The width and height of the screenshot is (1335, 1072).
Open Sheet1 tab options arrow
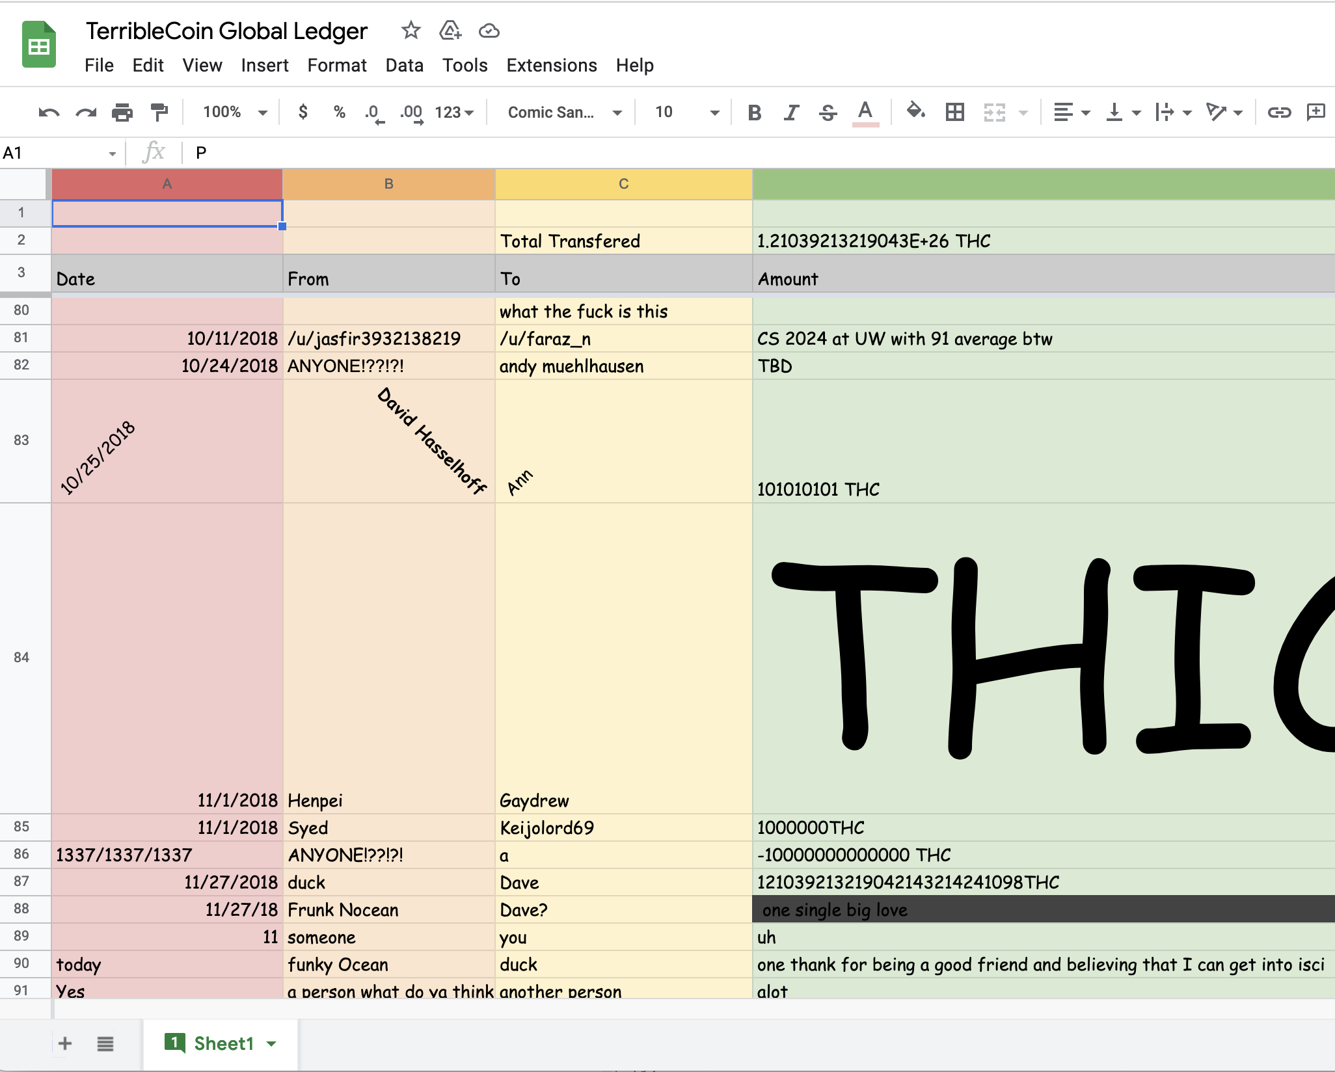(272, 1044)
